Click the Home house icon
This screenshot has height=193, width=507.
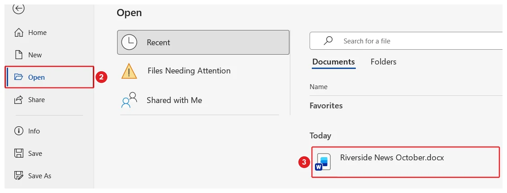point(19,33)
